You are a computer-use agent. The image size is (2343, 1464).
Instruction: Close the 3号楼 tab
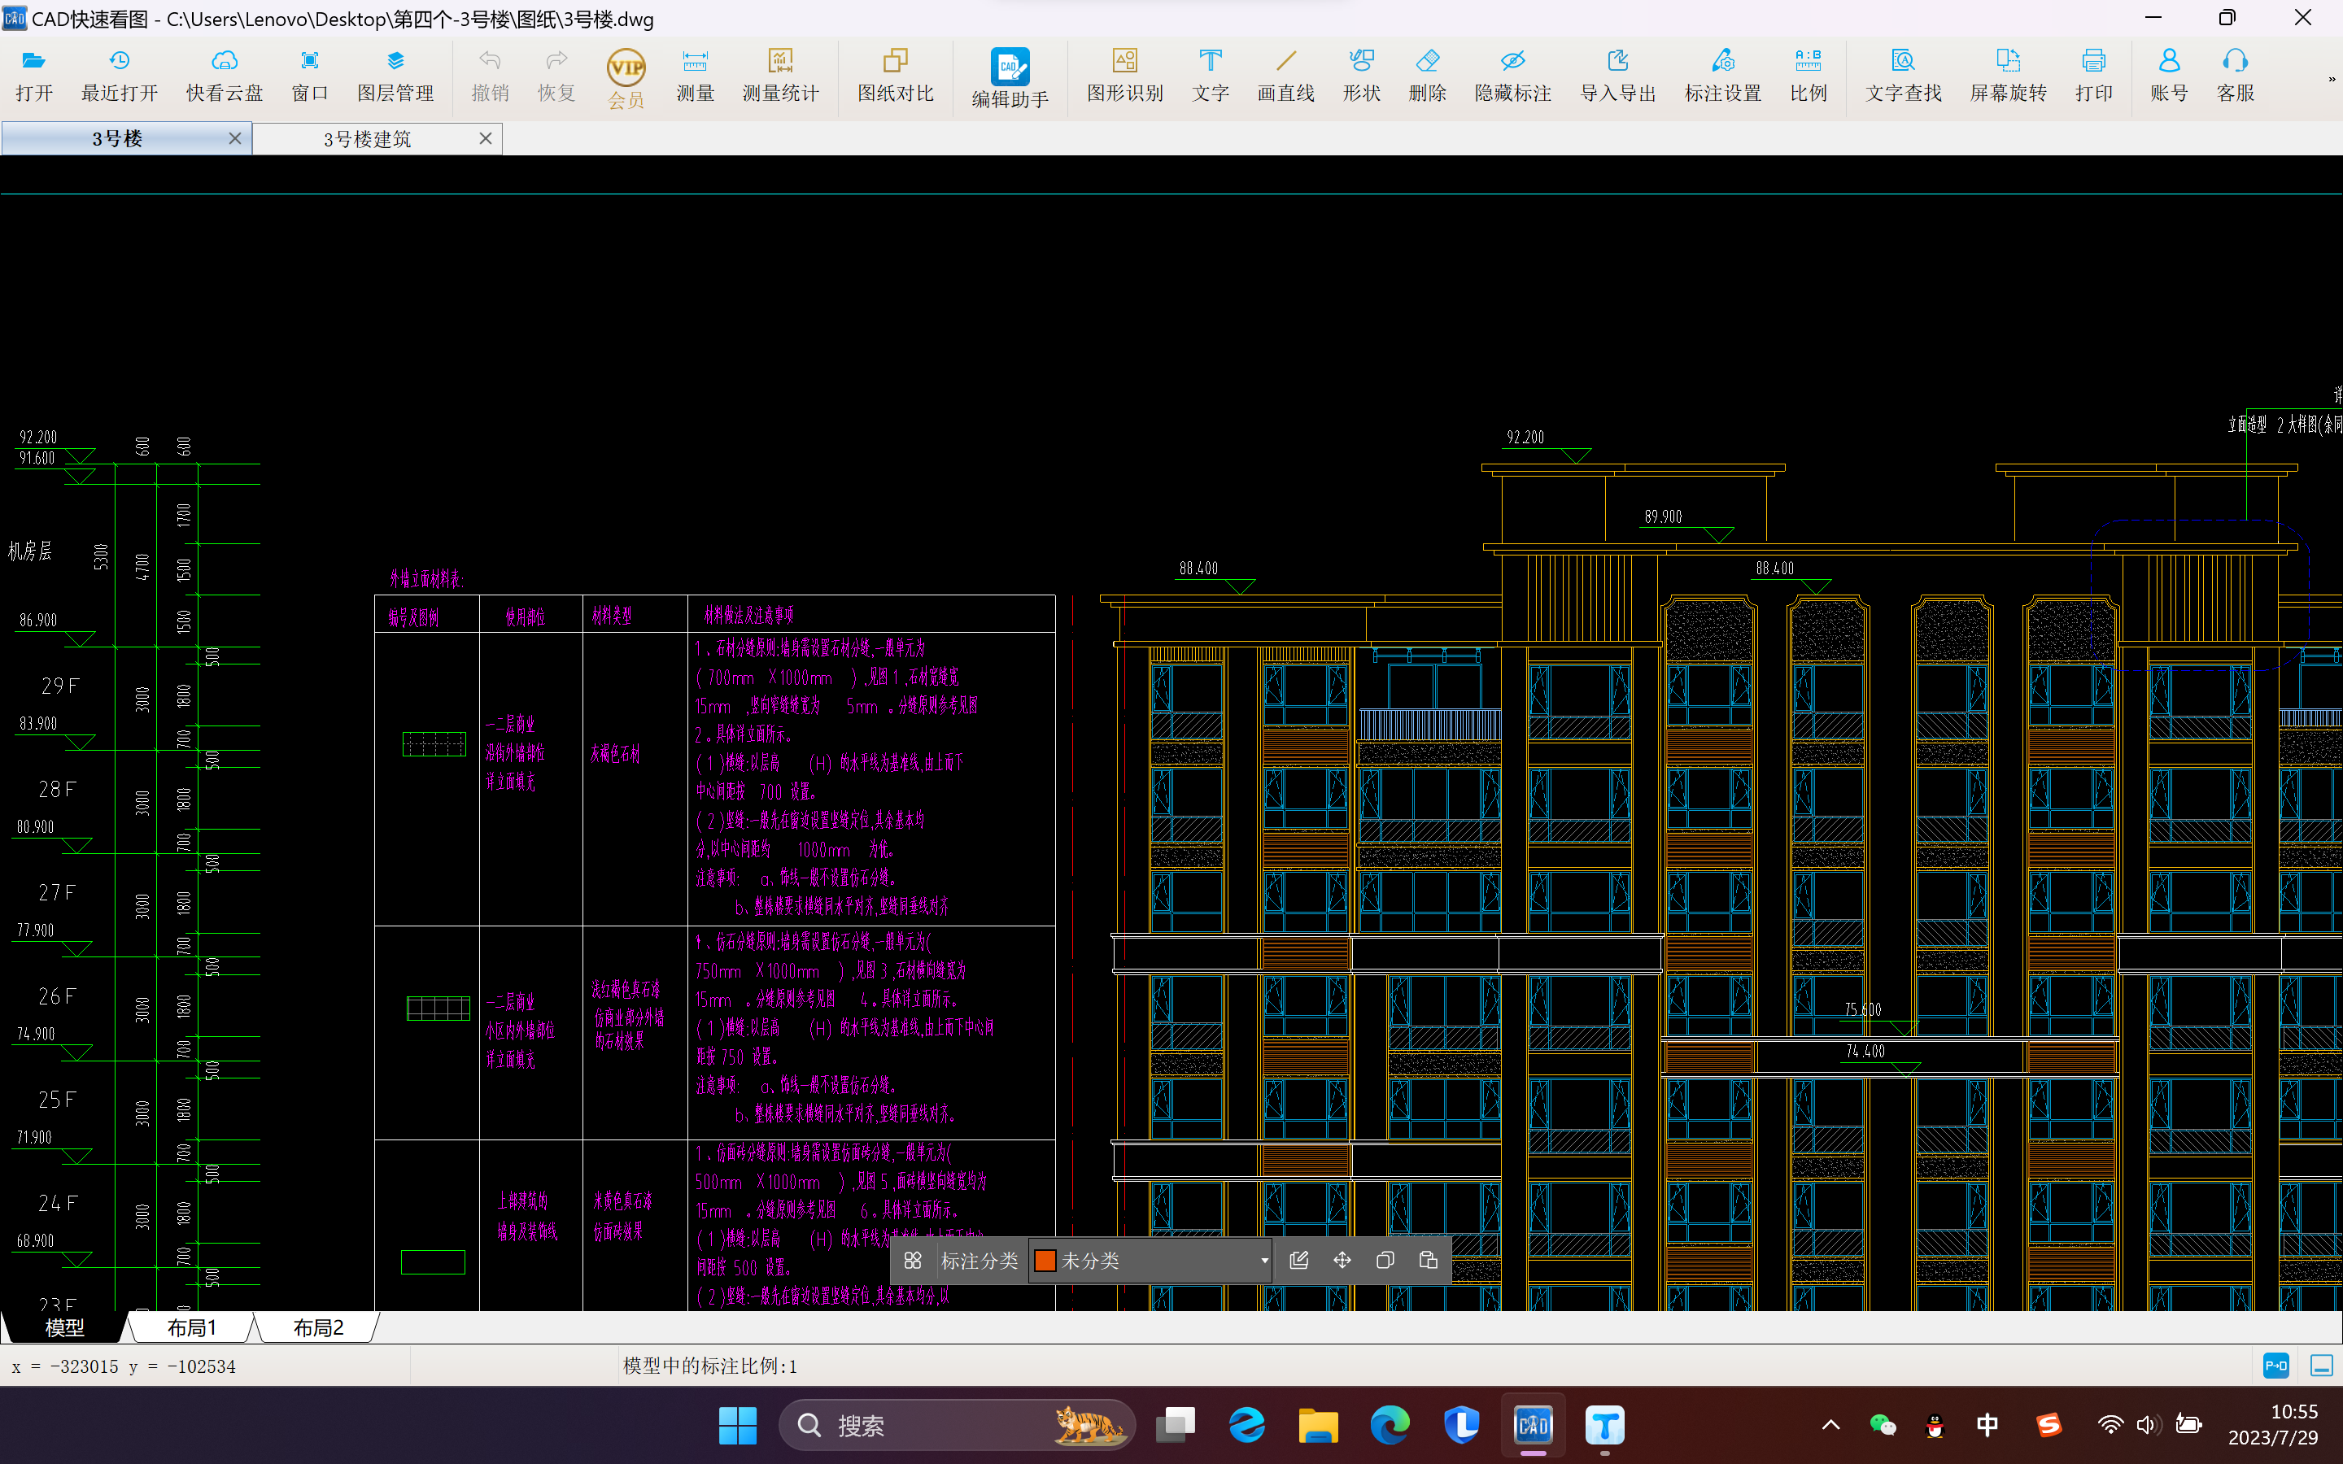tap(234, 138)
